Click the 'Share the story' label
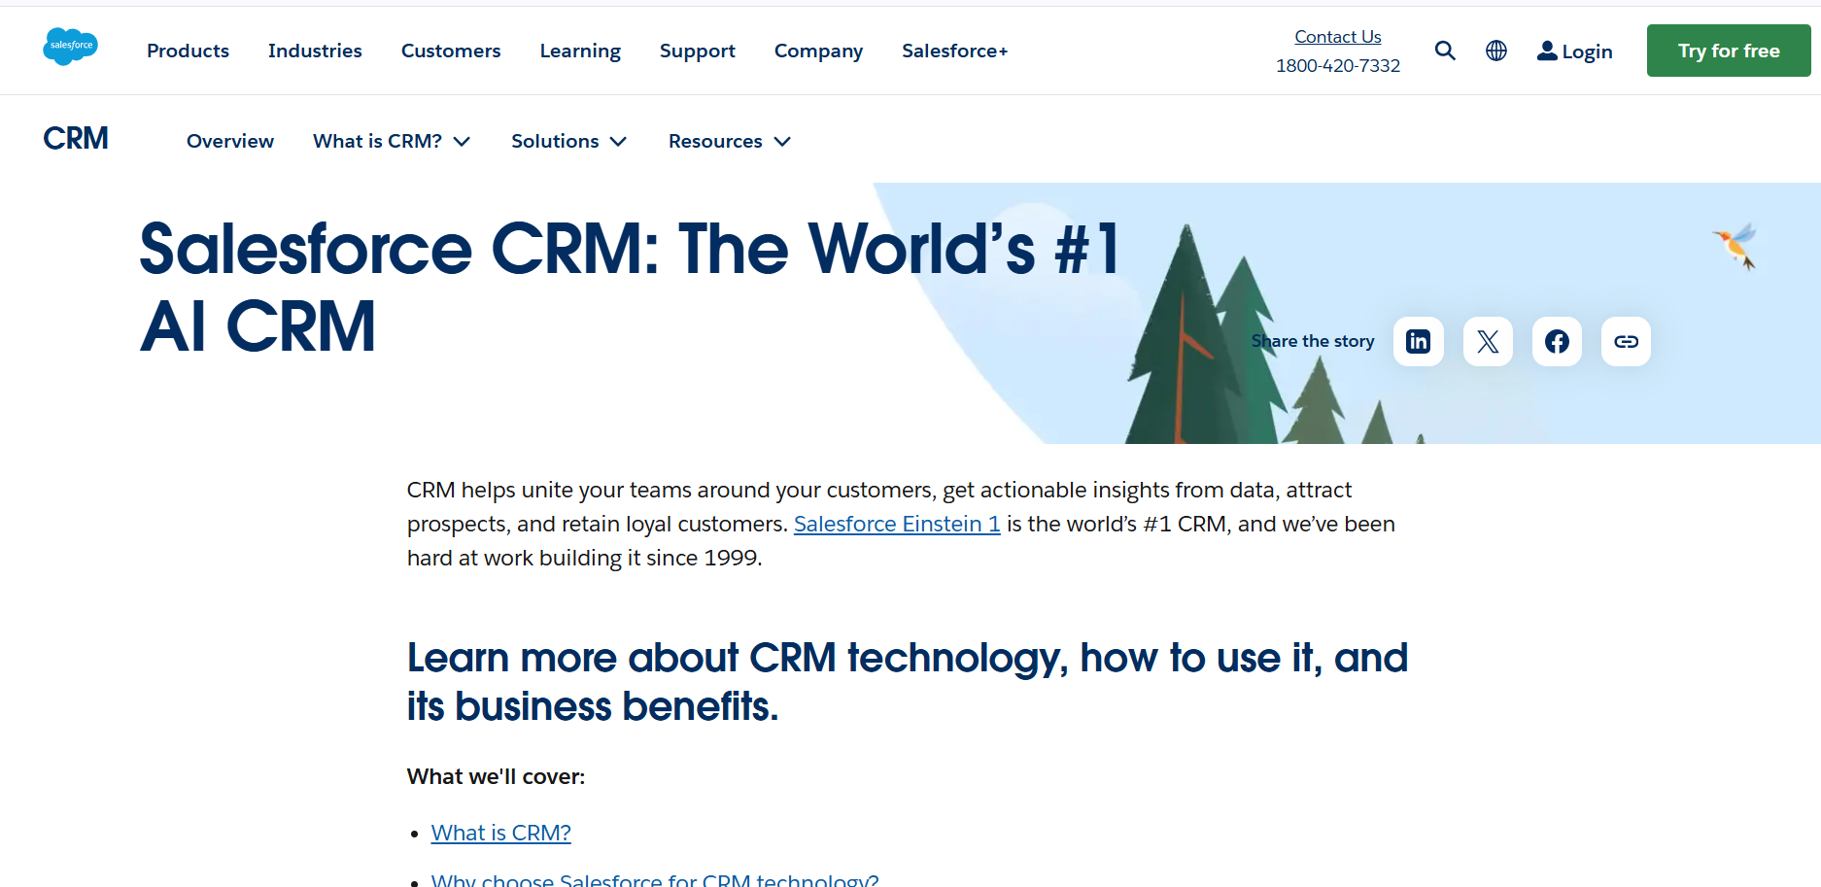 (1313, 341)
